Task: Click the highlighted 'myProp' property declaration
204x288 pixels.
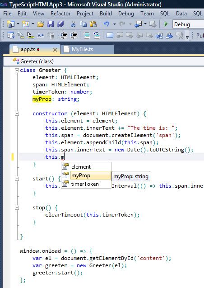Action: pos(42,99)
